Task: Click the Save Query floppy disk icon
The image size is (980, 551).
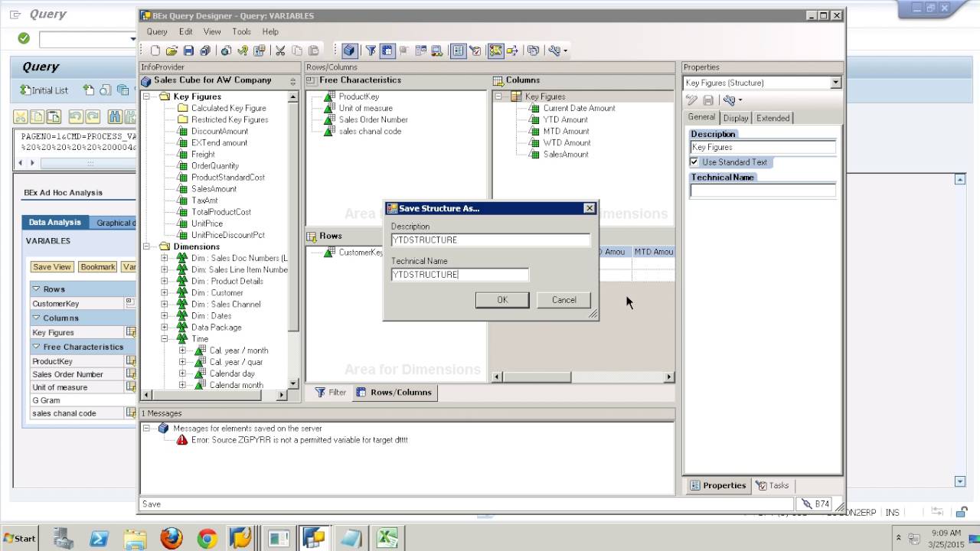Action: click(188, 51)
